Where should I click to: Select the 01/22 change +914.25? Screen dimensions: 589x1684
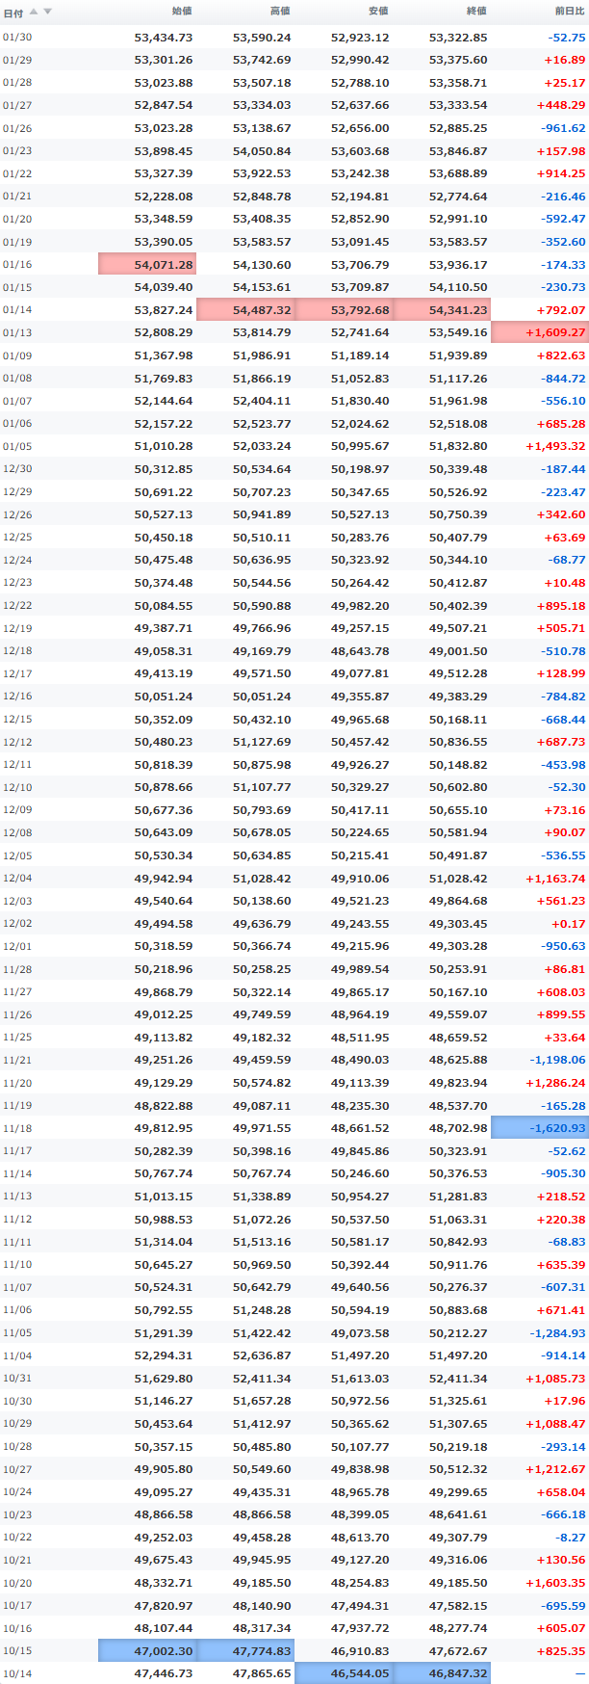(561, 173)
